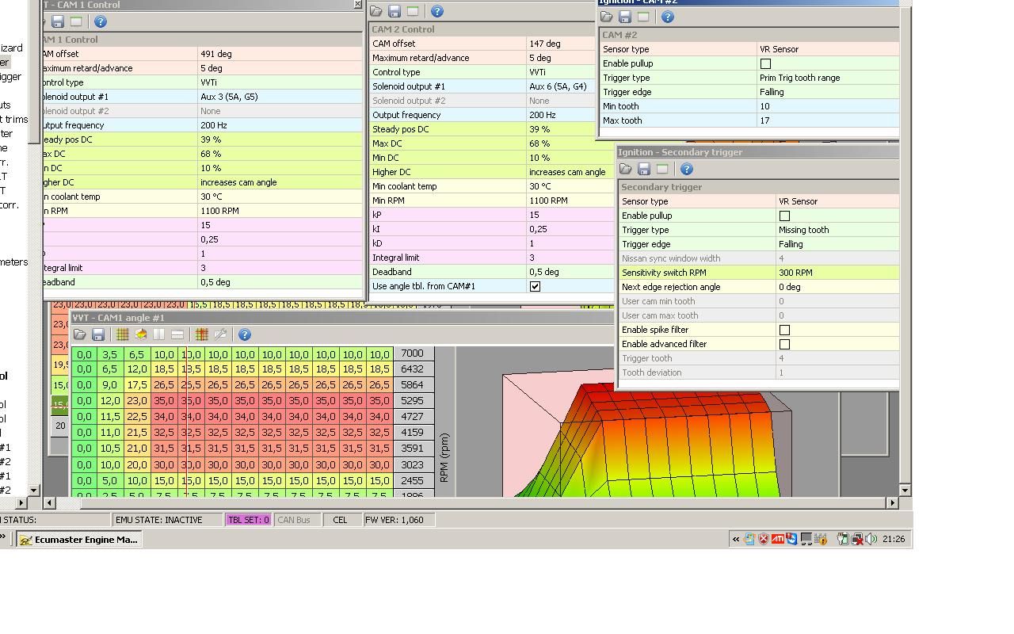The image size is (1014, 634).
Task: Click the TBL SET: 0 status indicator
Action: [x=248, y=520]
